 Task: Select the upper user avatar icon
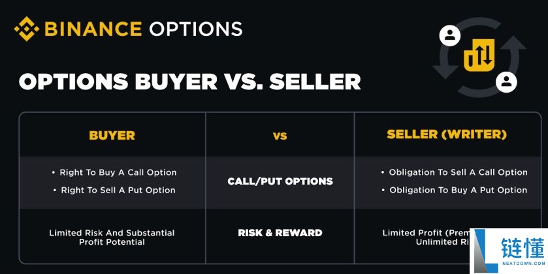[x=450, y=35]
